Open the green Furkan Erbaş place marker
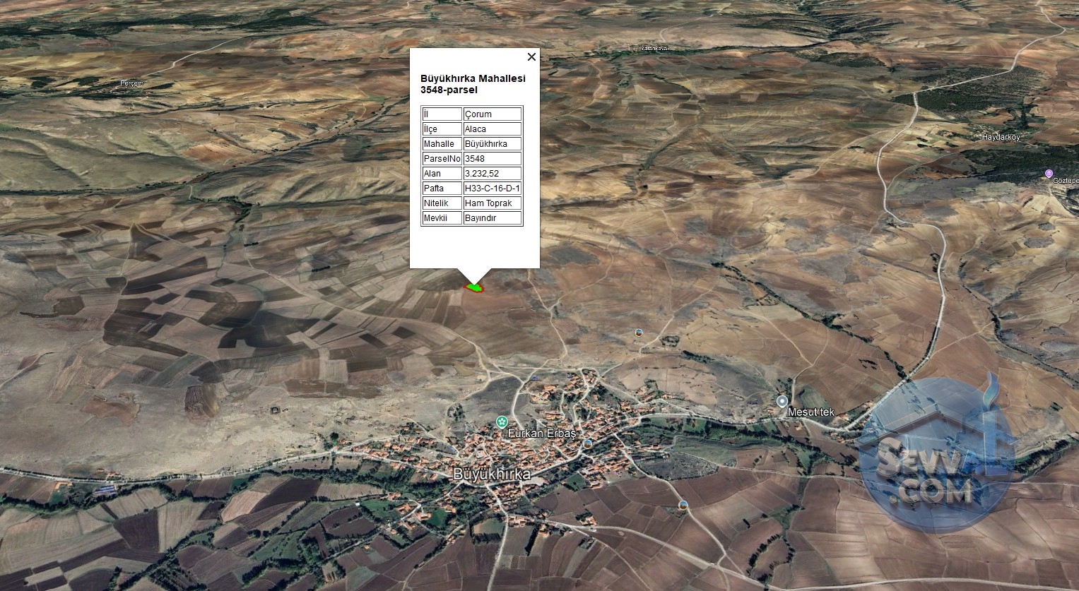Image resolution: width=1079 pixels, height=591 pixels. [x=502, y=422]
